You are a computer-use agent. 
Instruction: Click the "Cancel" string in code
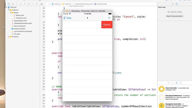128,17
